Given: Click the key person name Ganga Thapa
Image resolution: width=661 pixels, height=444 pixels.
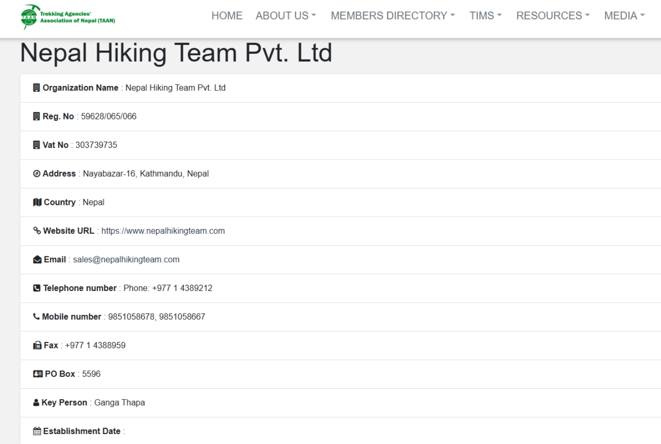Looking at the screenshot, I should (119, 403).
